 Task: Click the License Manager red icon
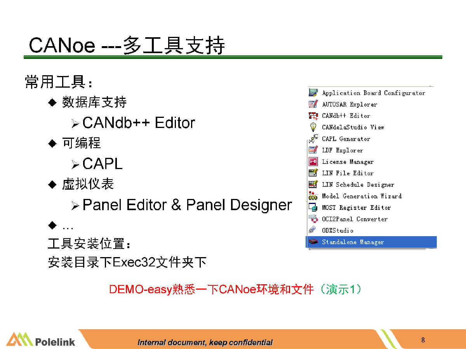click(313, 162)
